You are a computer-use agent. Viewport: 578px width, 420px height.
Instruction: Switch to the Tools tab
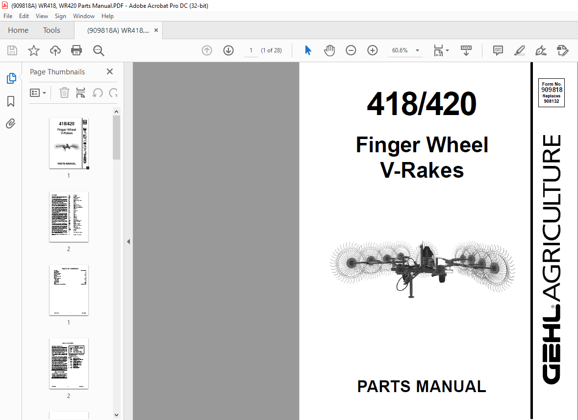(x=51, y=30)
